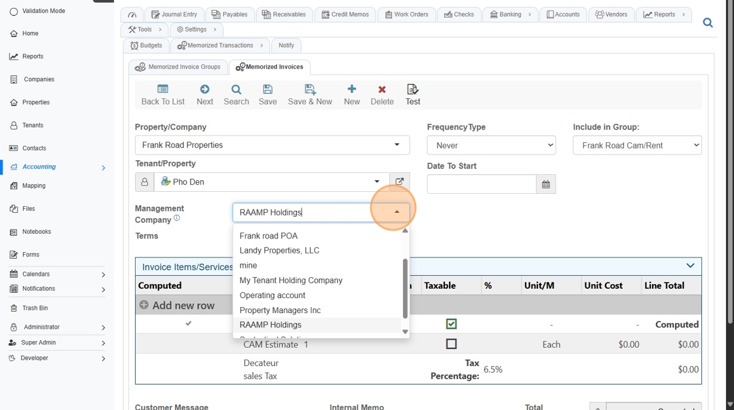Click the Search toolbar button
Viewport: 734px width, 410px height.
pyautogui.click(x=237, y=95)
